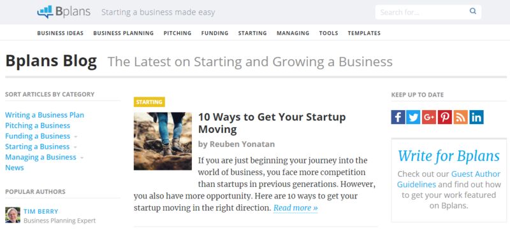Click the hiking boots article thumbnail
Viewport: 510px width, 236px height.
click(163, 141)
